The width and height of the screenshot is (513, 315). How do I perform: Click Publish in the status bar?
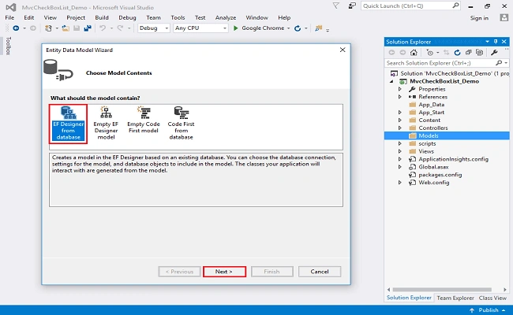(488, 310)
